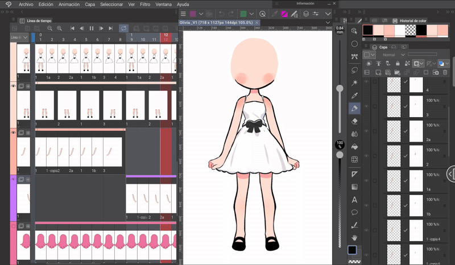The height and width of the screenshot is (265, 455).
Task: Pause the animation playback
Action: [92, 27]
